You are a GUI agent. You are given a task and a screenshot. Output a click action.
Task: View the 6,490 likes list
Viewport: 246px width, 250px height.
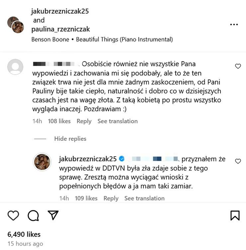click(24, 234)
